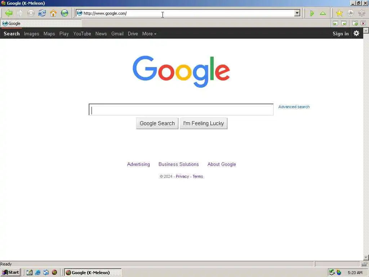Focus the Google search text box
The height and width of the screenshot is (277, 369).
[181, 110]
